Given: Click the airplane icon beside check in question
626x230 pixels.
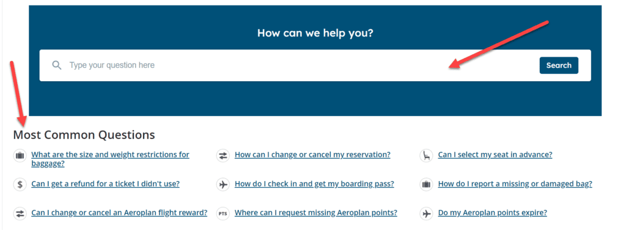Looking at the screenshot, I should [223, 185].
